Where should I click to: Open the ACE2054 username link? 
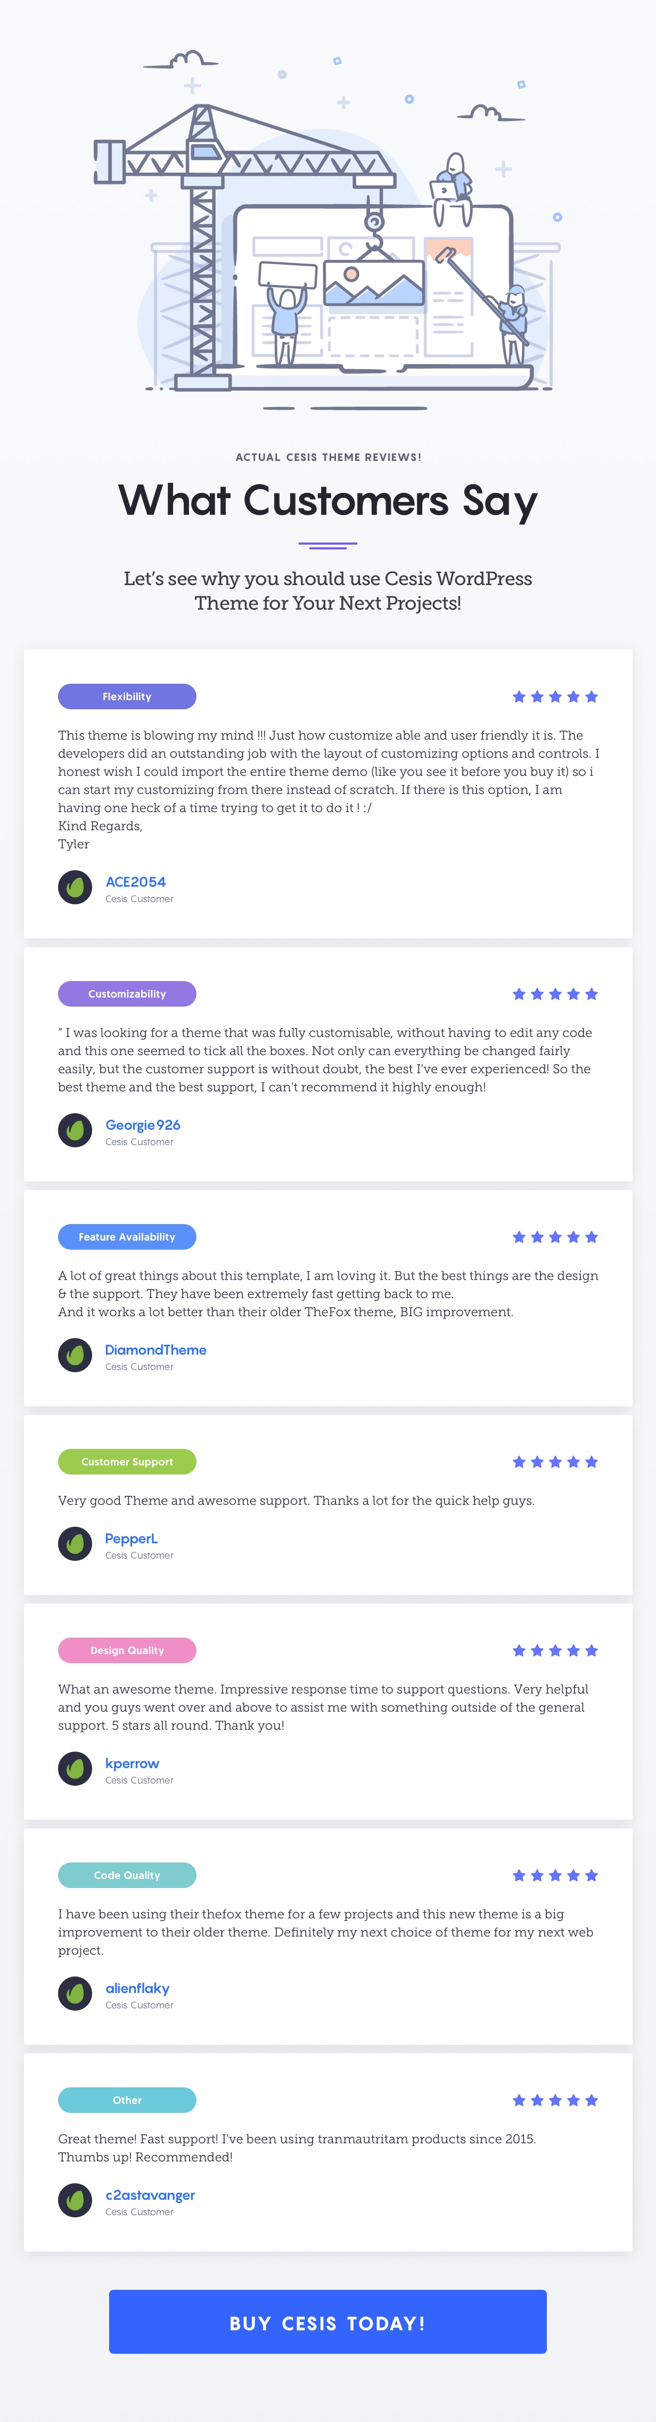pyautogui.click(x=135, y=882)
